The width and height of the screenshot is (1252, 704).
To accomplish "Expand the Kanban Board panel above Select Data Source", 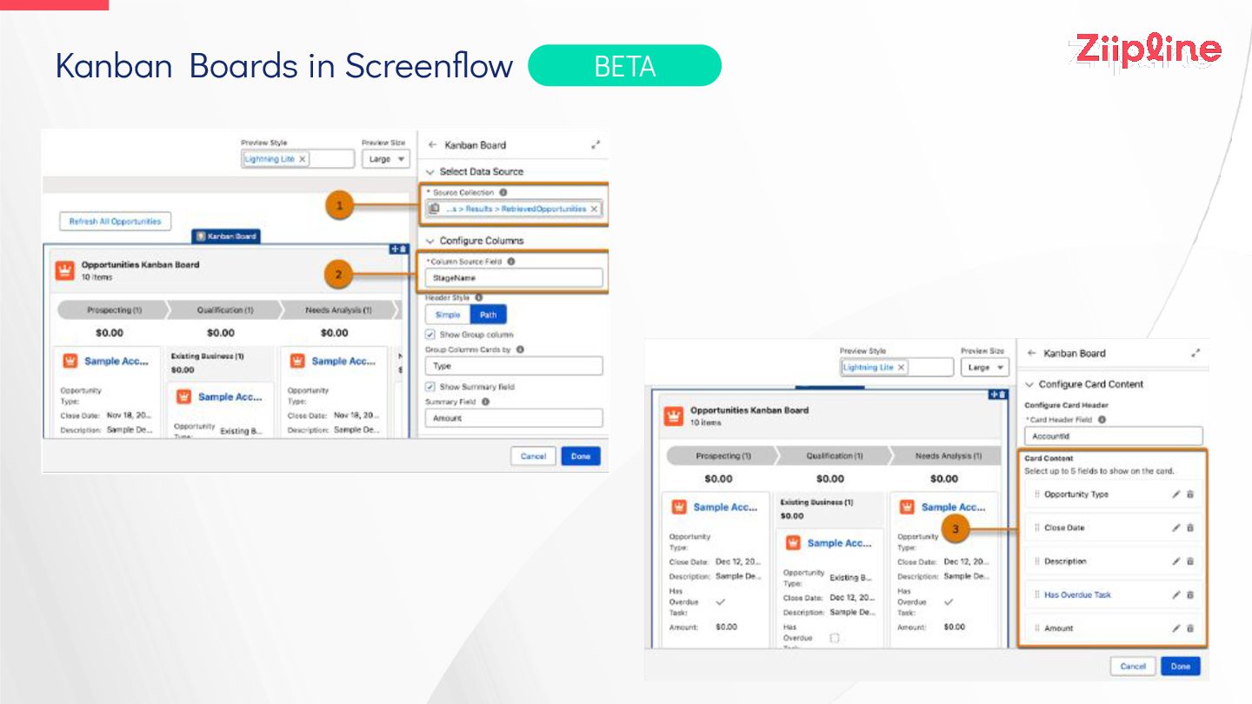I will click(596, 145).
